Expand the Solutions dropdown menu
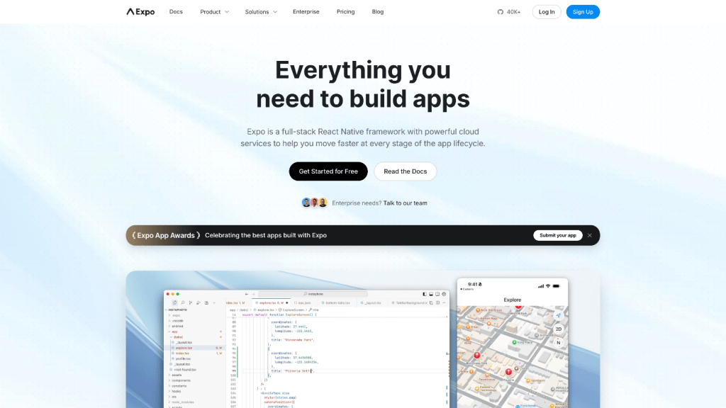726x408 pixels. pyautogui.click(x=261, y=12)
